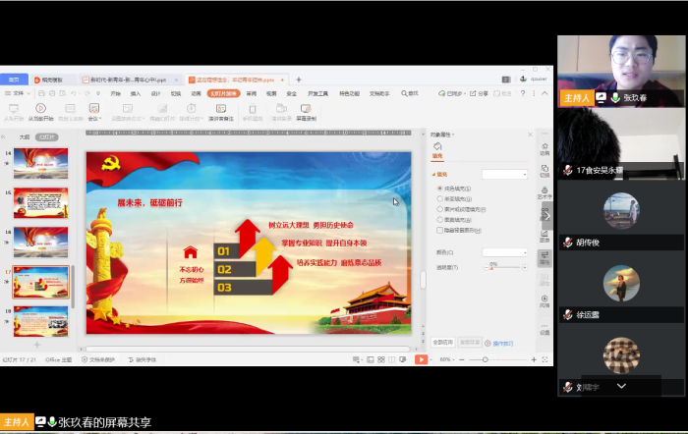Open the 文件 file menu
The width and height of the screenshot is (688, 434).
[16, 93]
